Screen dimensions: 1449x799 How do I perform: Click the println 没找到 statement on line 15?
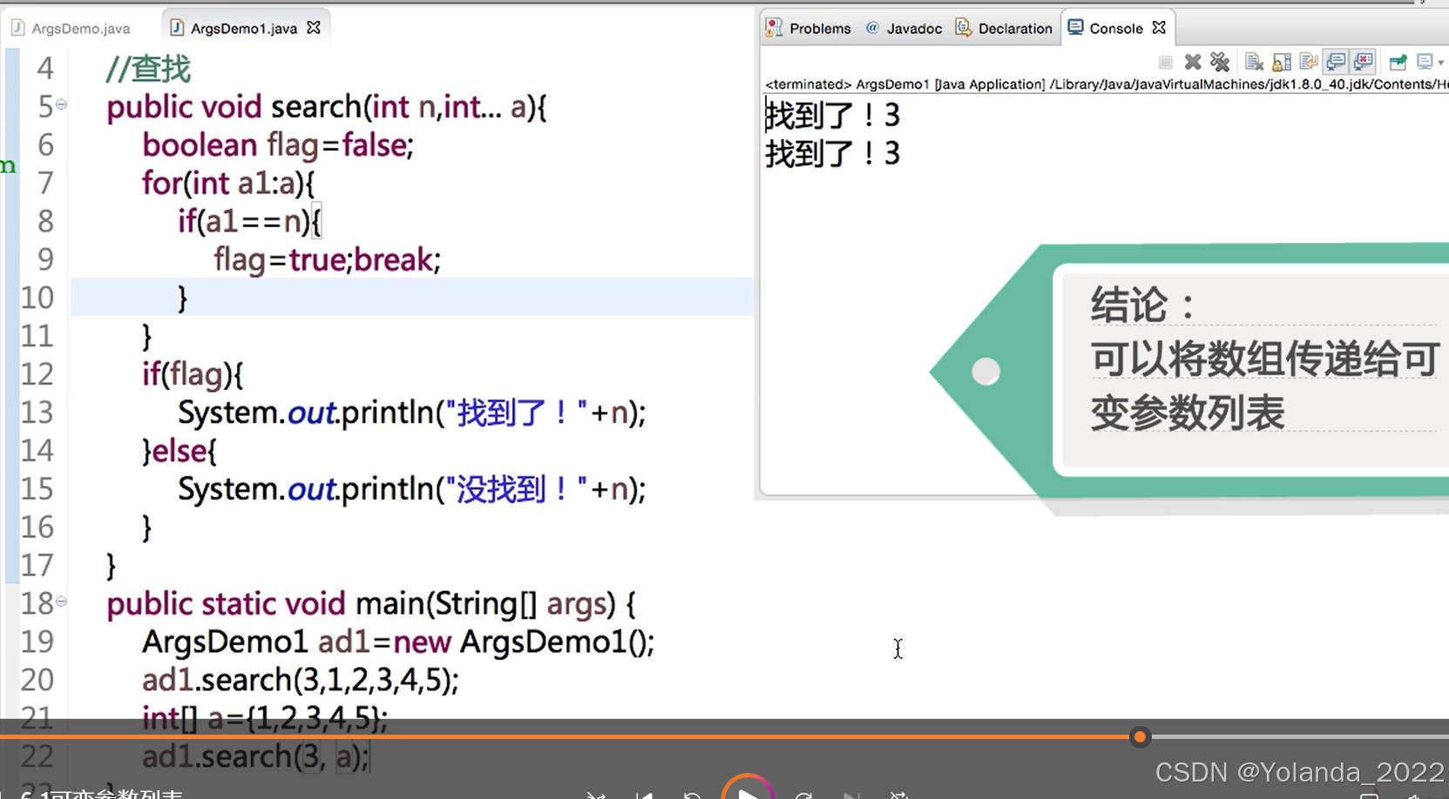tap(412, 489)
